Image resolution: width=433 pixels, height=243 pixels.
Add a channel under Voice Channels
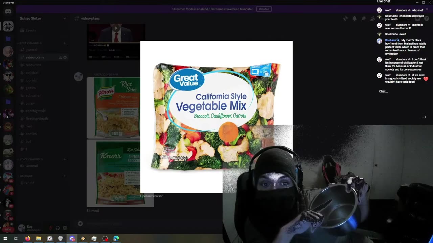coord(64,159)
